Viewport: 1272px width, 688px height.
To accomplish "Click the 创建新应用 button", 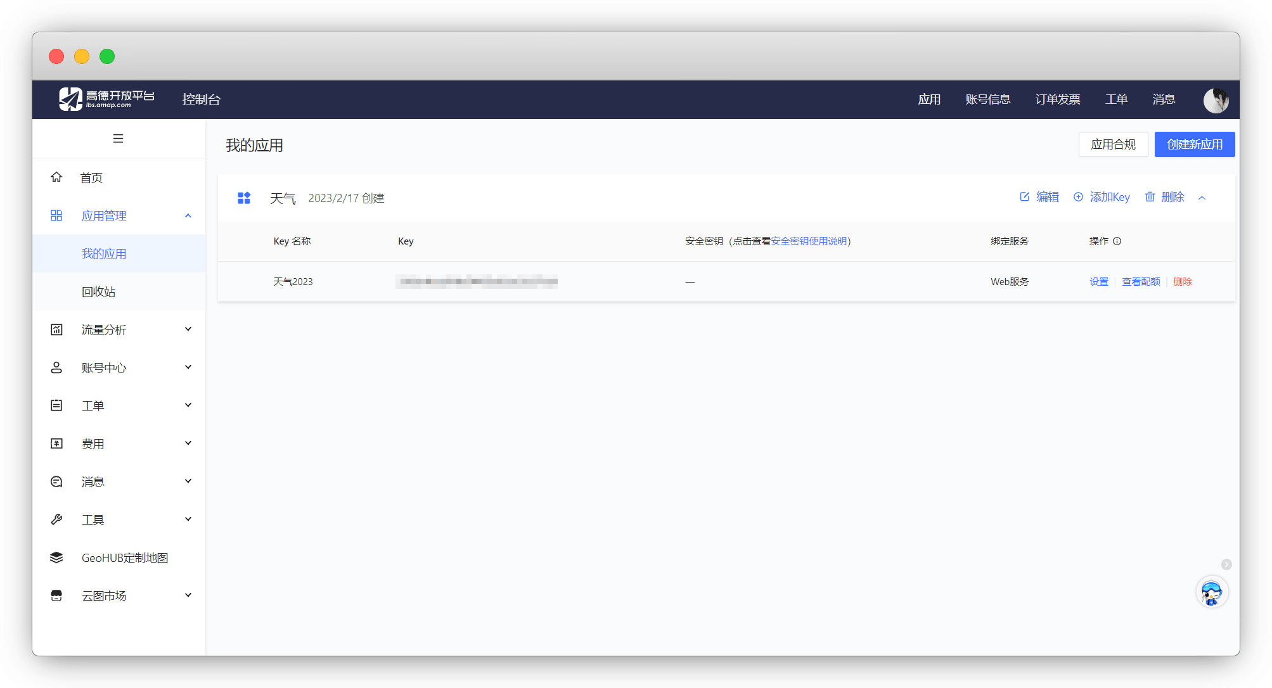I will (1194, 144).
